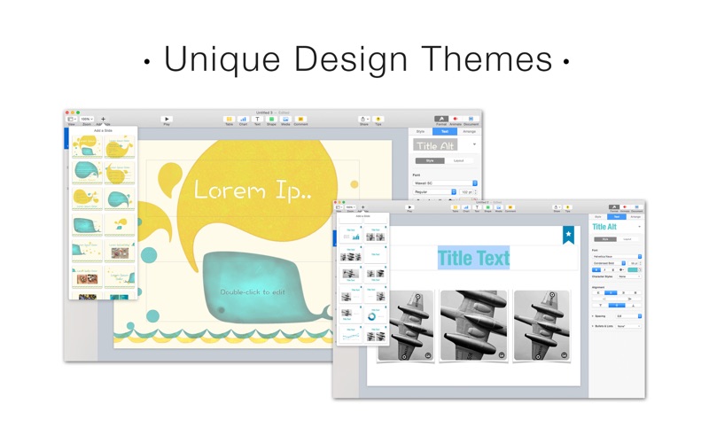Open advanced options gear in airplane-theme window
The width and height of the screenshot is (709, 443).
pos(621,270)
